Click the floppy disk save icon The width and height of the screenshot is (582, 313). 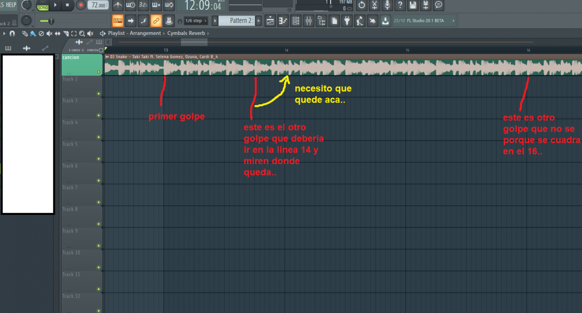413,5
